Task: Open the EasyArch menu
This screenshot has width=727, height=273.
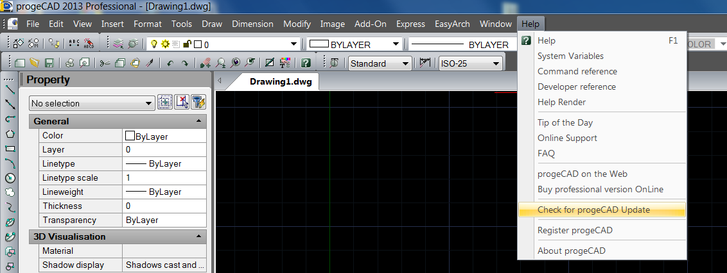Action: point(452,24)
